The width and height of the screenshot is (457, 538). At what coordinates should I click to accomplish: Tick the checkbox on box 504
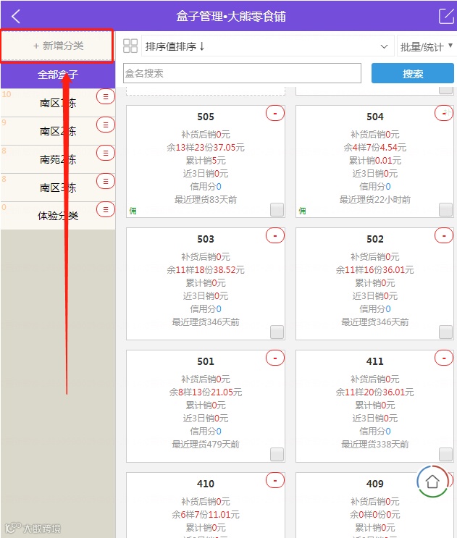[x=445, y=210]
